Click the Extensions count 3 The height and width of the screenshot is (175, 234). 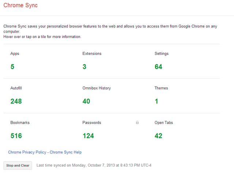(x=84, y=66)
